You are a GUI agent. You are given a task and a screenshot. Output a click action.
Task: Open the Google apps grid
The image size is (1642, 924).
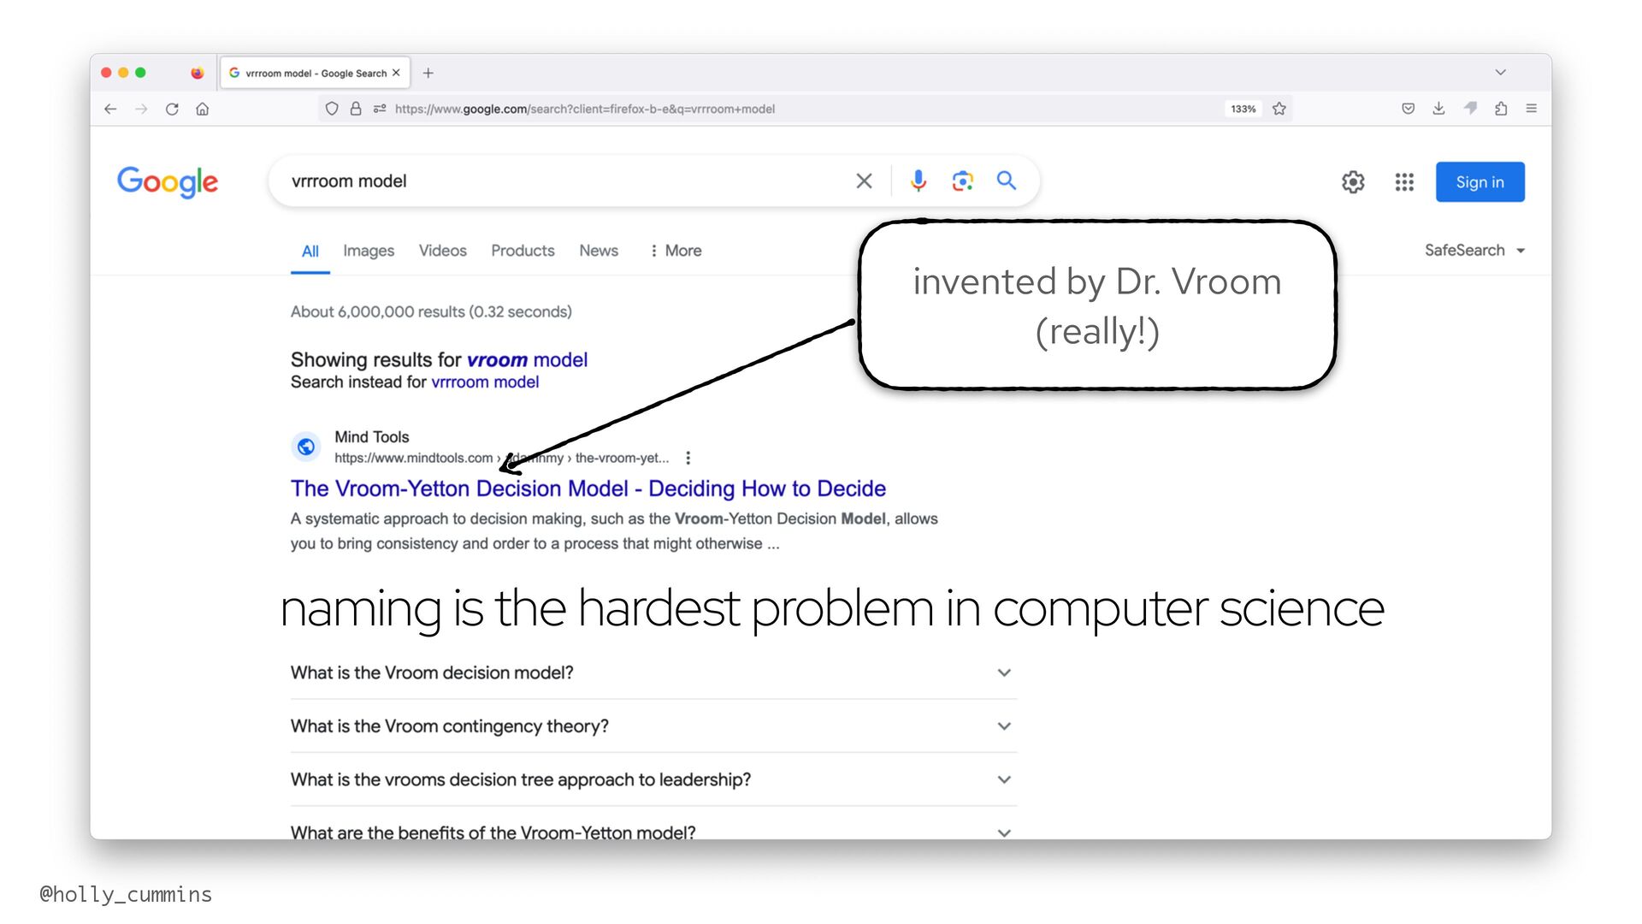(1404, 182)
